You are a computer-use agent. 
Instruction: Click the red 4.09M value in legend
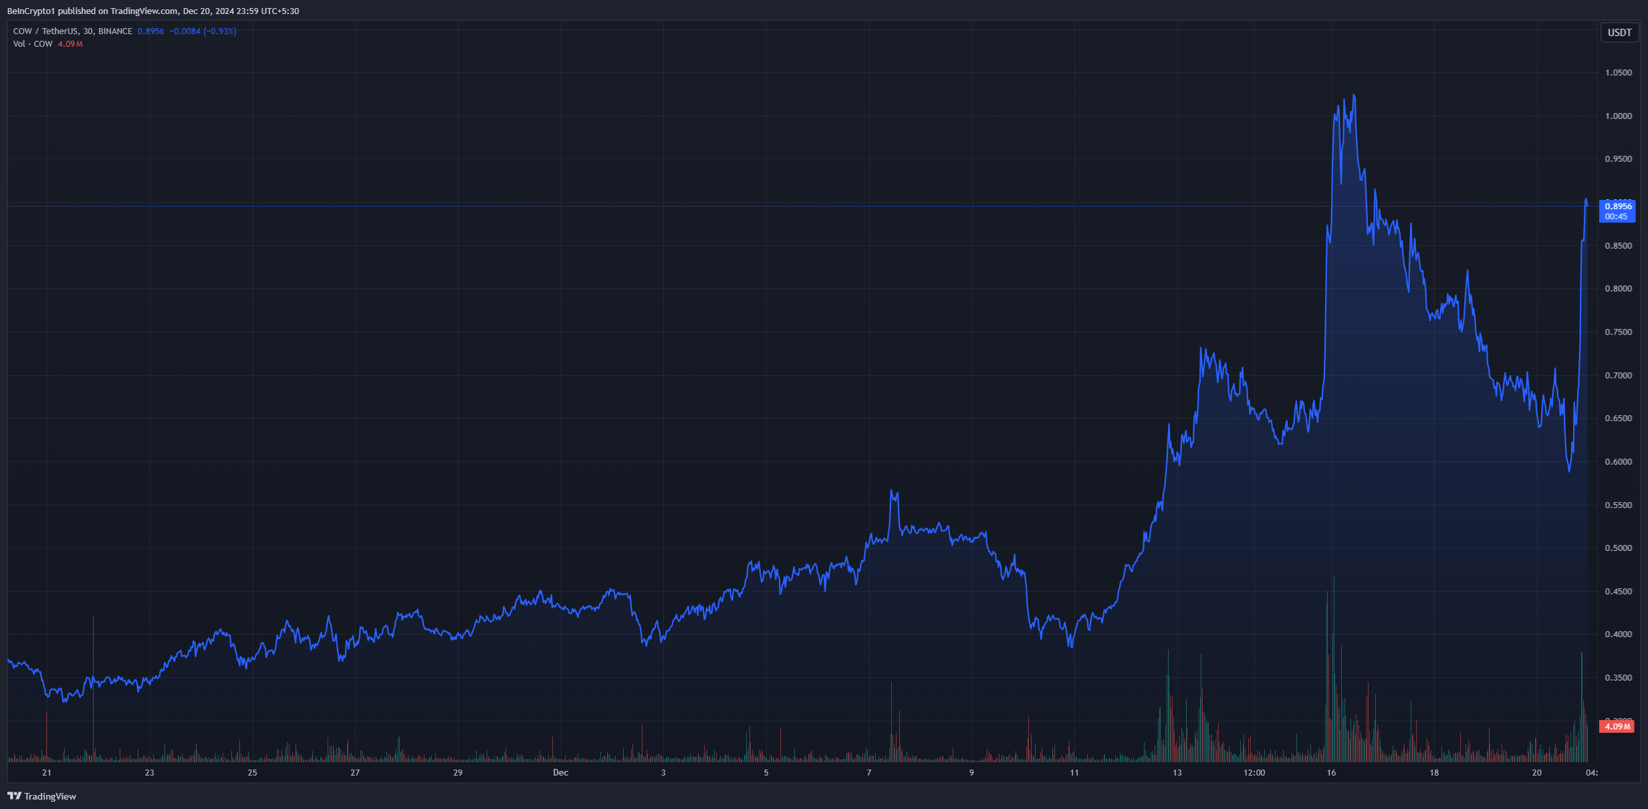[70, 43]
